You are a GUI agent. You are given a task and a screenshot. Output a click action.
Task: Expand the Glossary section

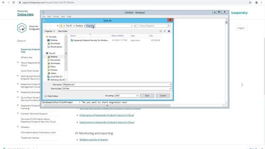pos(18,127)
